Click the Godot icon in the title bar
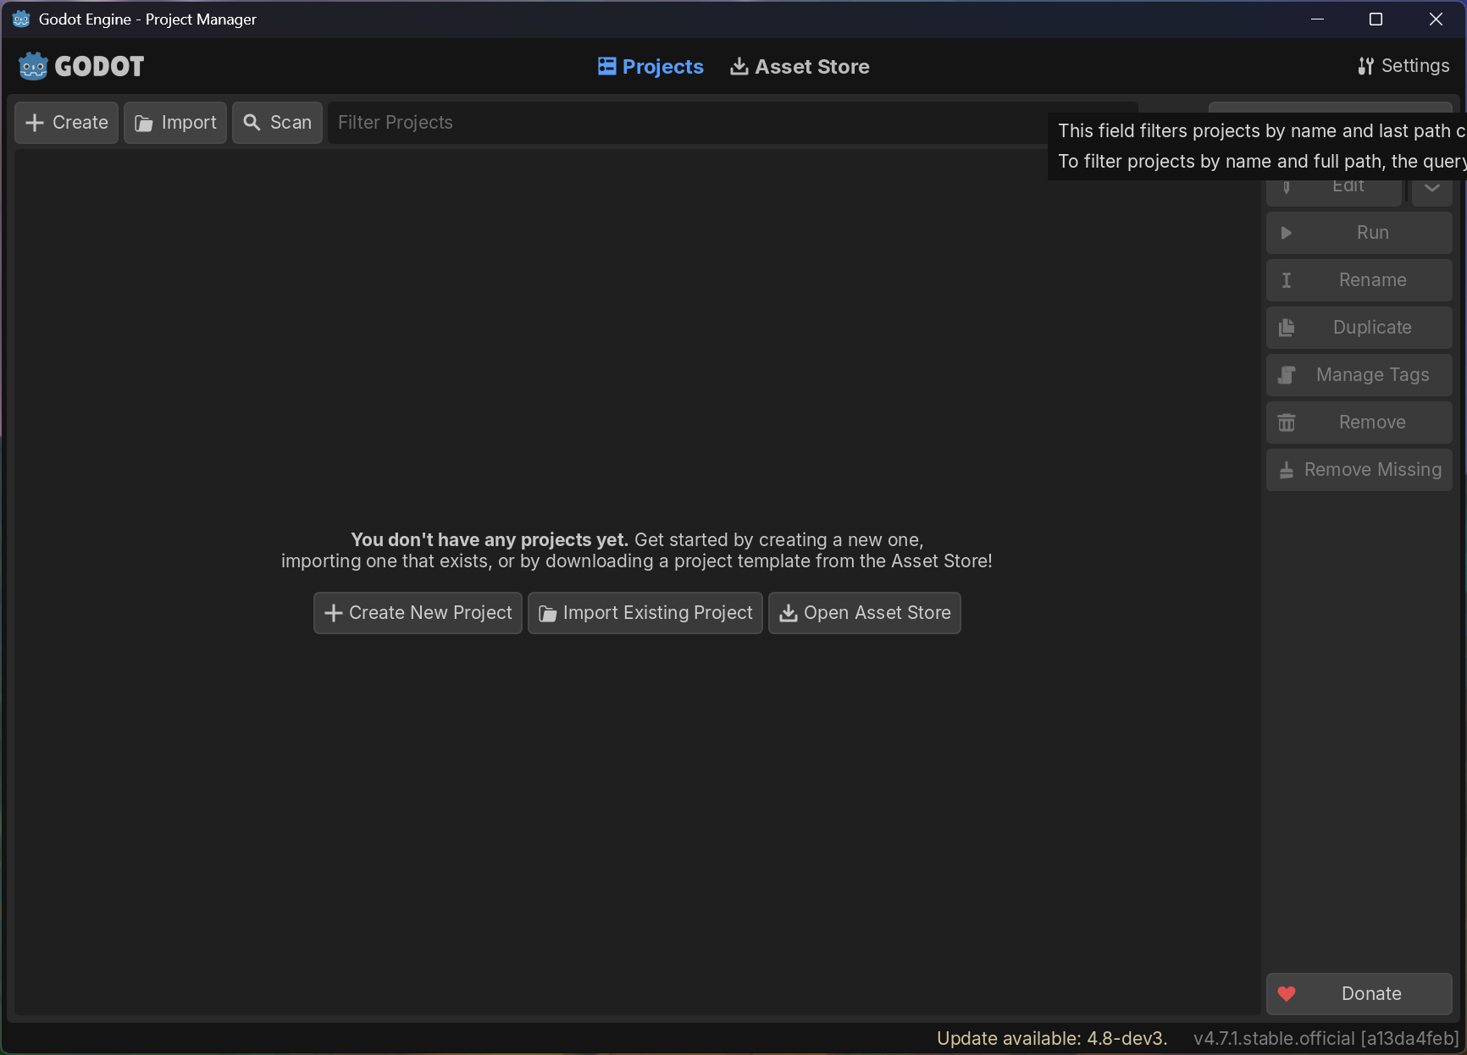The height and width of the screenshot is (1055, 1467). click(x=21, y=19)
